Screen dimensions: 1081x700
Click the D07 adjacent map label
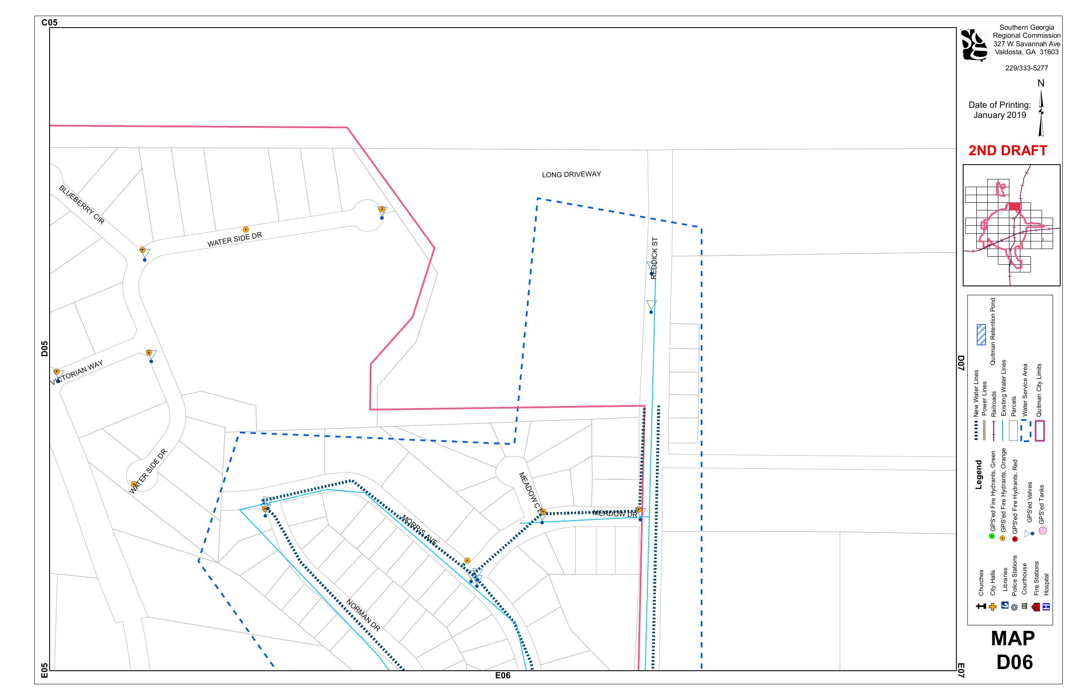pos(961,364)
